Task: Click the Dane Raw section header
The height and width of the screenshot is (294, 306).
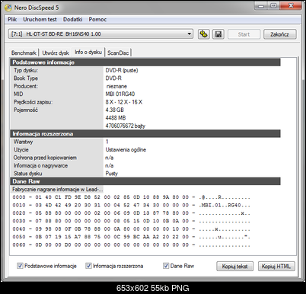Action: (x=145, y=181)
